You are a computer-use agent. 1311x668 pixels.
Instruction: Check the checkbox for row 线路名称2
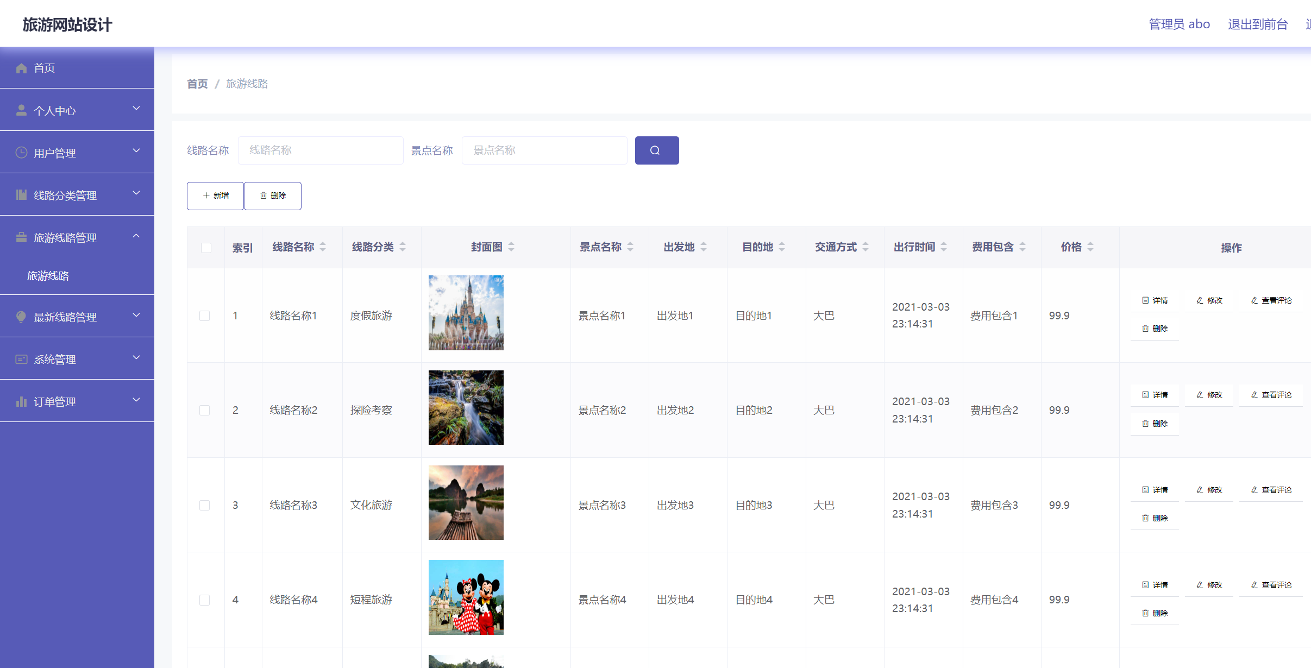click(205, 411)
